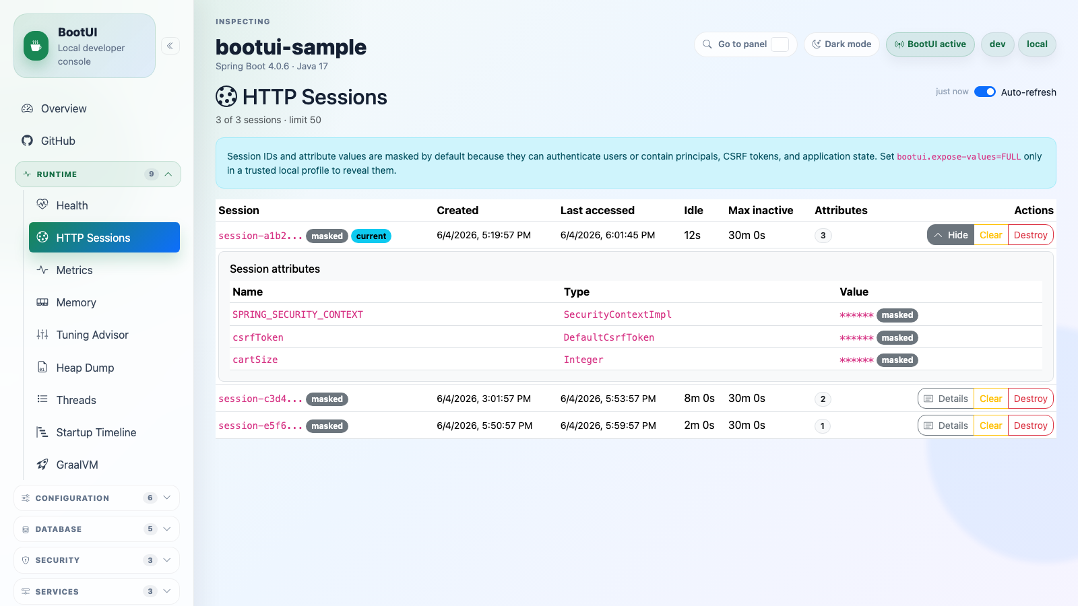The width and height of the screenshot is (1078, 606).
Task: Switch on Dark mode
Action: 842,44
